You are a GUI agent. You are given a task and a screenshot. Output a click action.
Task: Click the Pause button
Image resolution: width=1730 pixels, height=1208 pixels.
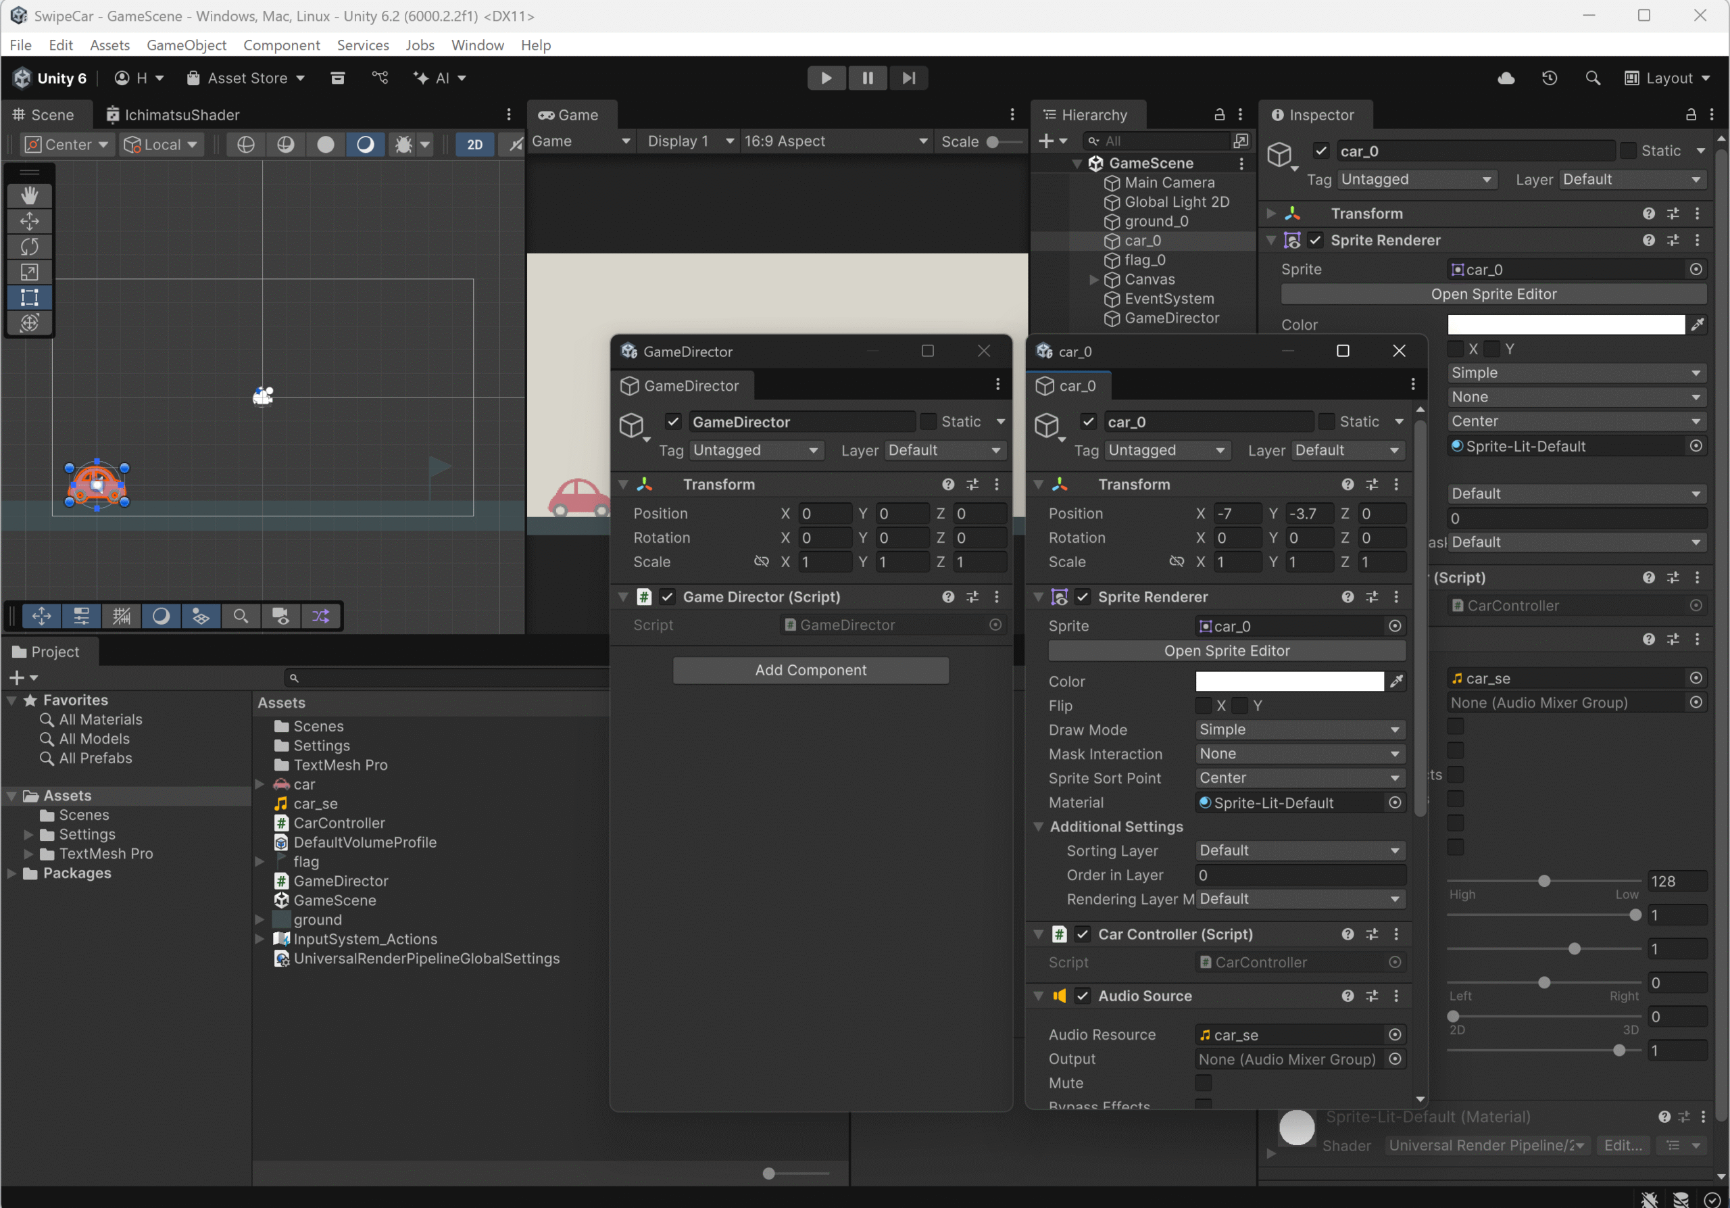point(867,78)
